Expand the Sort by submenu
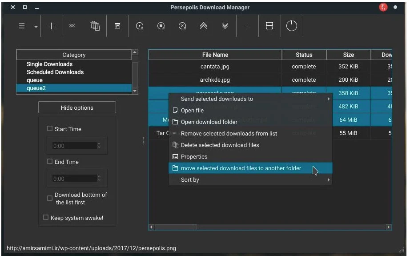 pos(250,180)
